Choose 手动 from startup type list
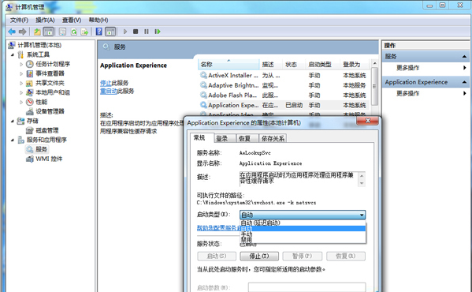Viewport: 472px width, 292px height. [x=303, y=234]
